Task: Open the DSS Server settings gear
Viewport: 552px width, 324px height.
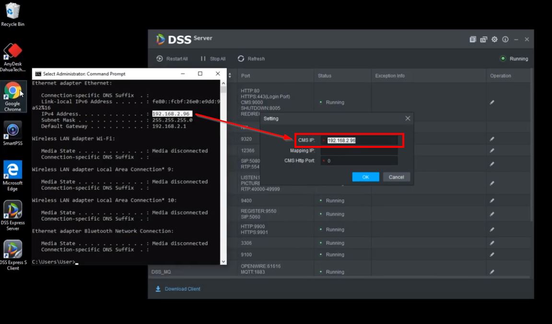Action: (x=494, y=39)
